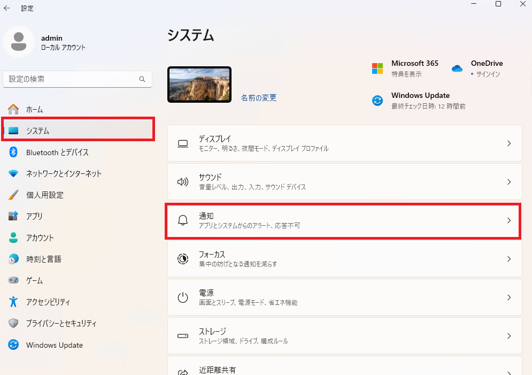Click the Wi-Fi network icon in the sidebar
This screenshot has width=532, height=375.
[13, 174]
